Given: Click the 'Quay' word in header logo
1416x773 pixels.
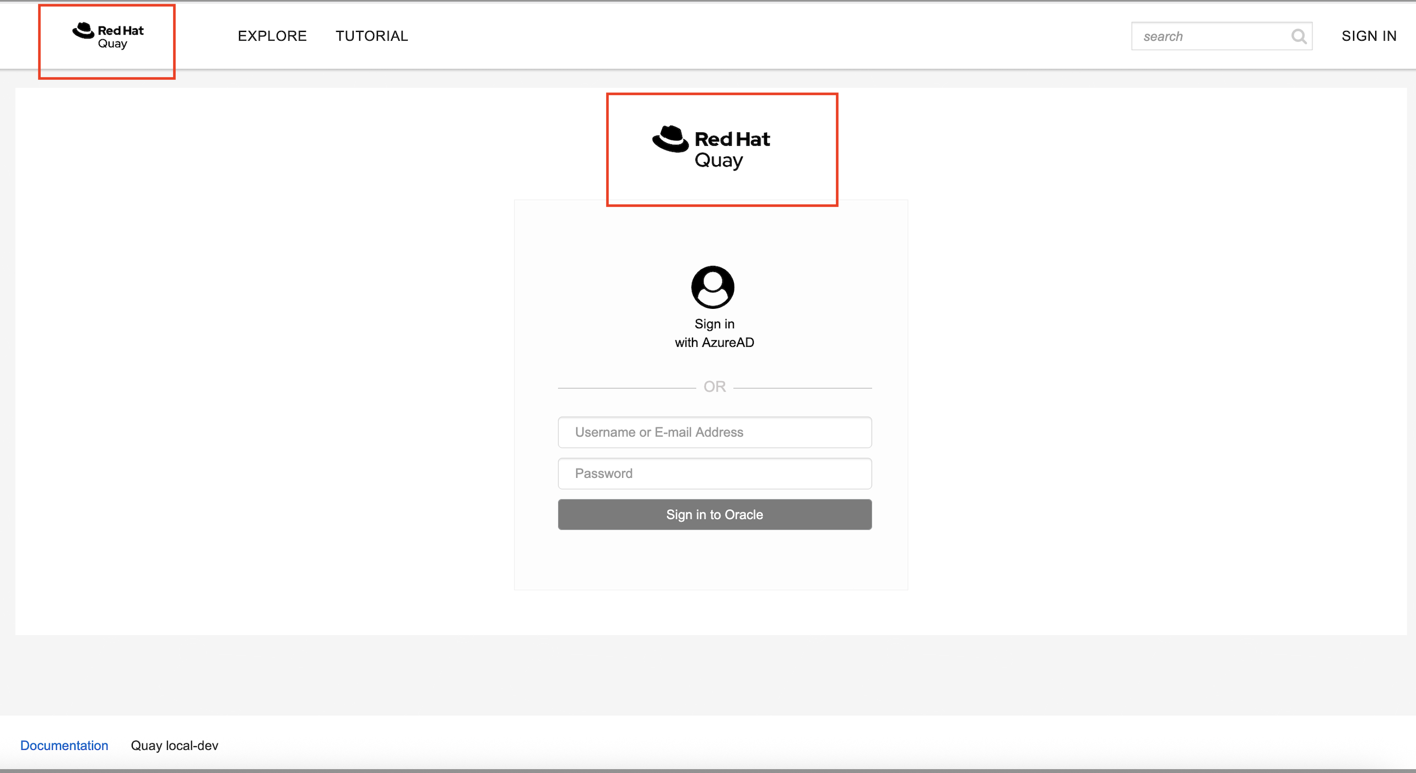Looking at the screenshot, I should [112, 44].
